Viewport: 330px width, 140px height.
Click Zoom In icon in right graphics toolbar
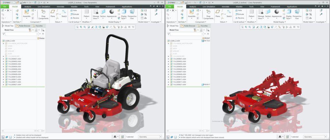[246, 27]
